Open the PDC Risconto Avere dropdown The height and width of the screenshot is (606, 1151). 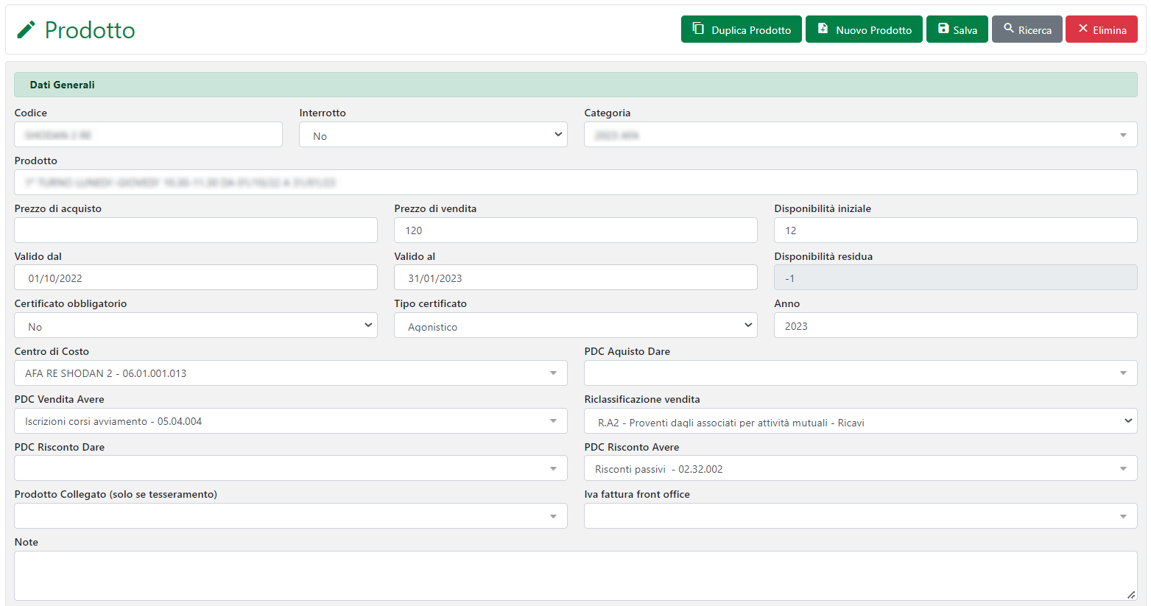860,469
